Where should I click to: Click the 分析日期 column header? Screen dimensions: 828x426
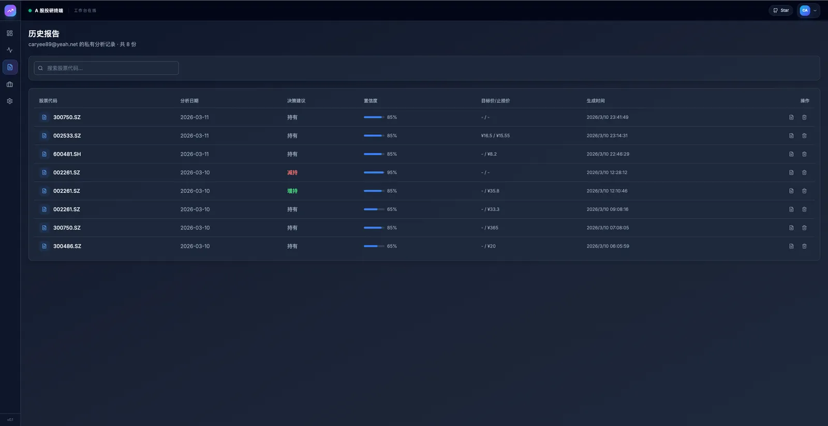[189, 101]
